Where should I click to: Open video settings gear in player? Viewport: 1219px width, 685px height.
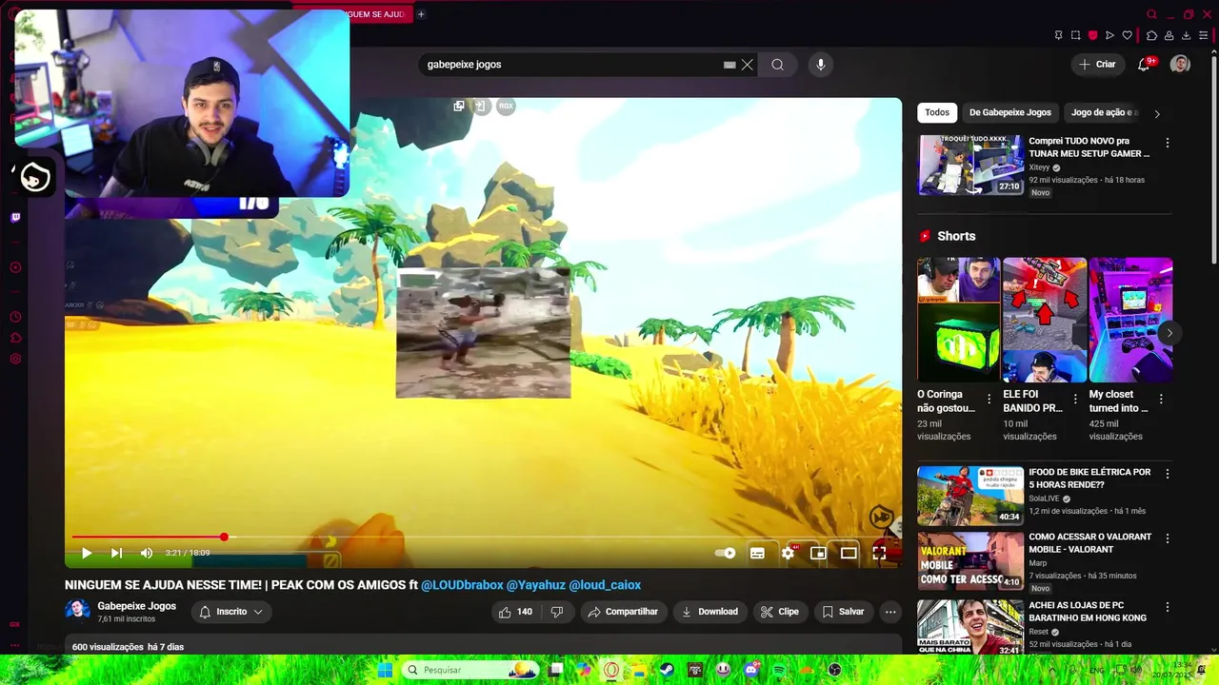(x=788, y=553)
